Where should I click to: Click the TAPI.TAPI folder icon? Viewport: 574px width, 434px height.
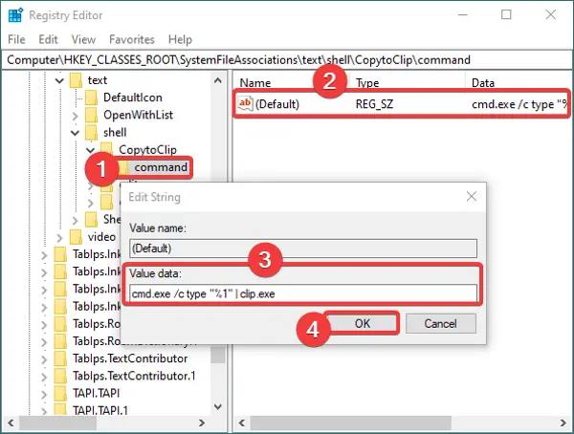(60, 393)
